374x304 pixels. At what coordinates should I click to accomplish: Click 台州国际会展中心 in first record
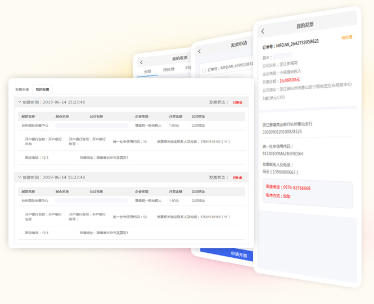(35, 126)
